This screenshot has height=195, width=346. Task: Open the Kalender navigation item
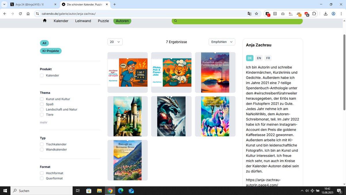[61, 21]
